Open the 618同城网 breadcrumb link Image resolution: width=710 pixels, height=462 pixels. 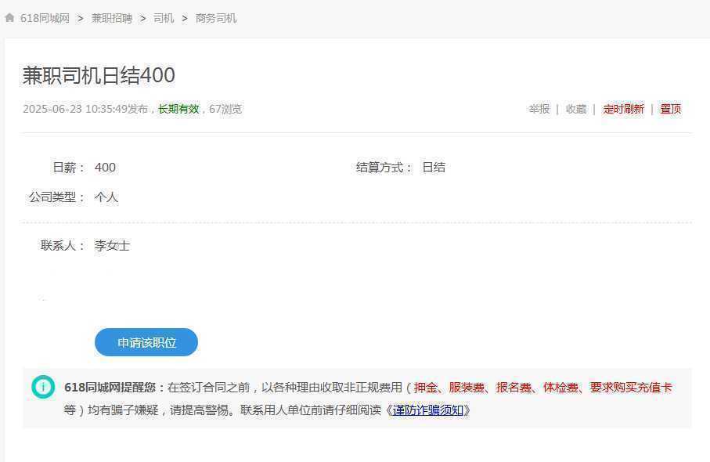pos(45,18)
